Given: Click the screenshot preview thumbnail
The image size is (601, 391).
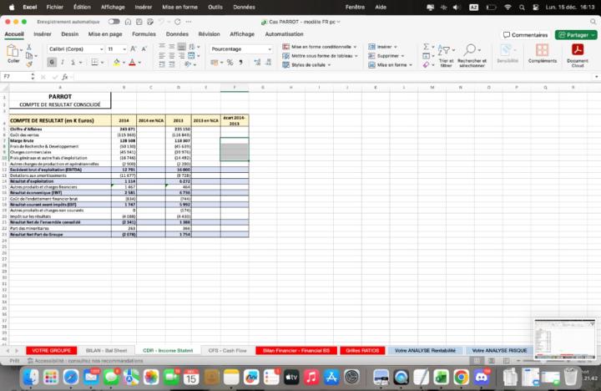Looking at the screenshot, I should click(x=565, y=339).
